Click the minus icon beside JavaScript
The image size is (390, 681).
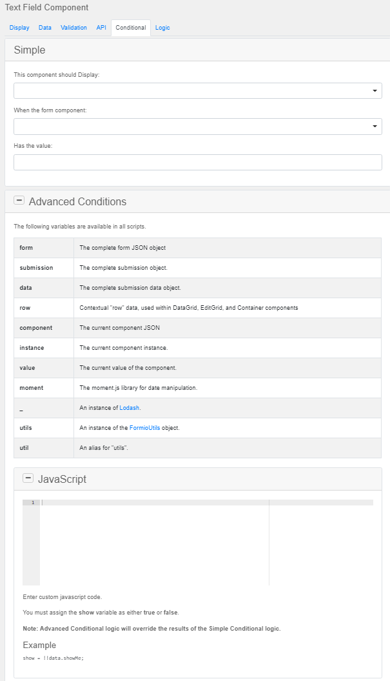pyautogui.click(x=28, y=477)
